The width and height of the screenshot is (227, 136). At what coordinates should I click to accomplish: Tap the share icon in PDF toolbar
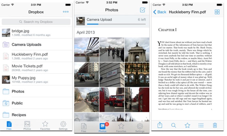pyautogui.click(x=160, y=125)
